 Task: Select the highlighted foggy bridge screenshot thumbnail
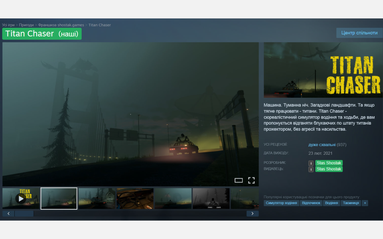pyautogui.click(x=59, y=198)
